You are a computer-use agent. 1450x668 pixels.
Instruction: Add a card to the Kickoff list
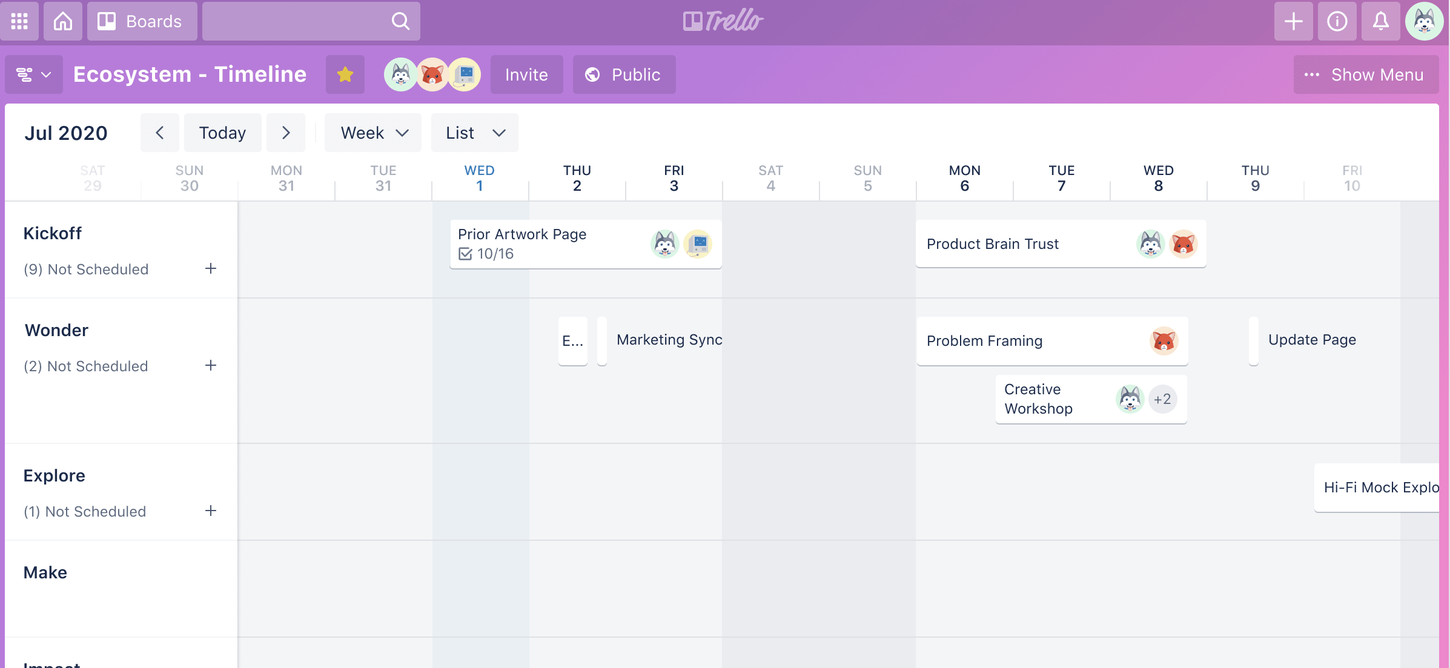[210, 269]
